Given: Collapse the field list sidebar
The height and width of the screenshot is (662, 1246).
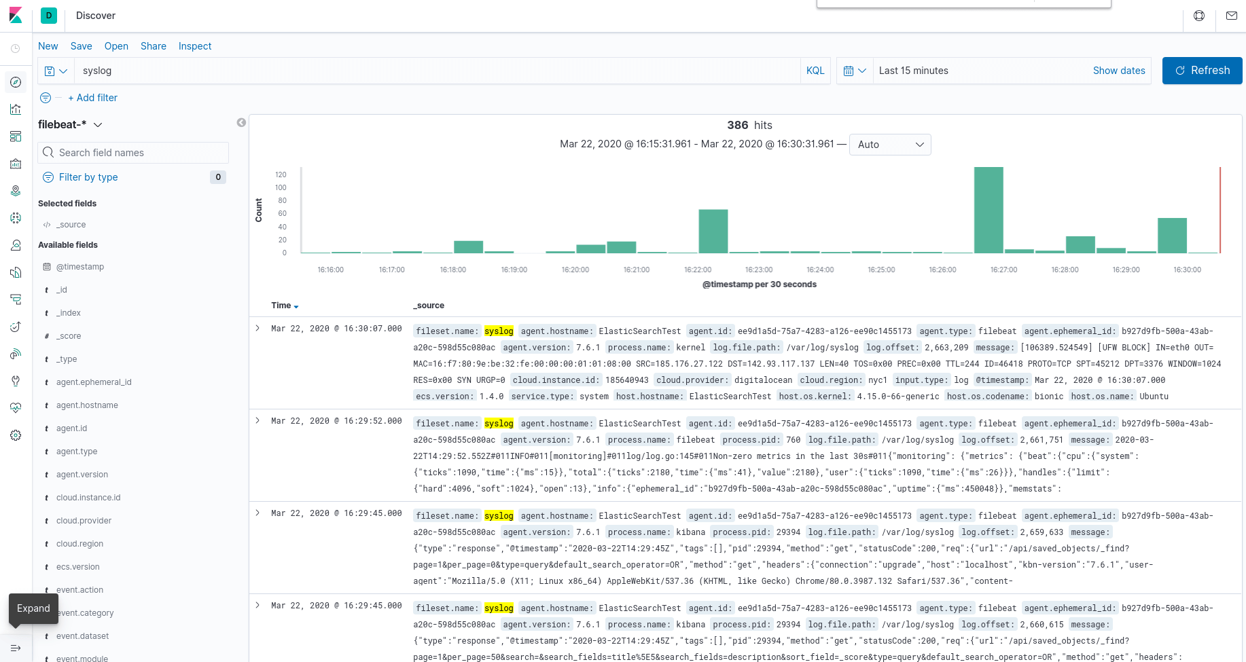Looking at the screenshot, I should coord(241,122).
